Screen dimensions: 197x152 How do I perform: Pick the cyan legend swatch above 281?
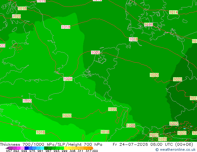42,148
